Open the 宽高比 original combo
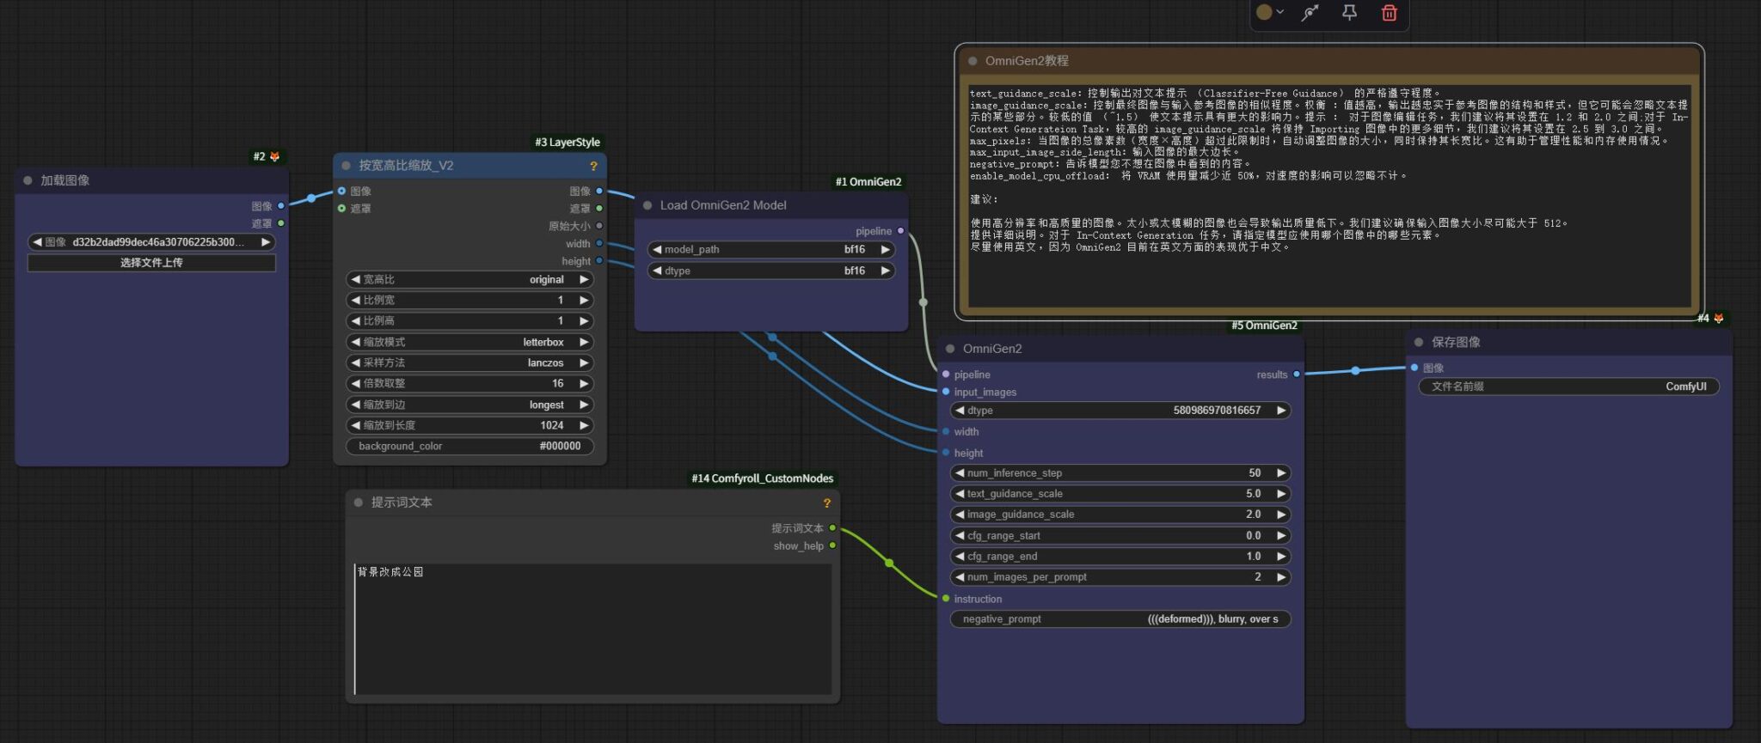 469,279
